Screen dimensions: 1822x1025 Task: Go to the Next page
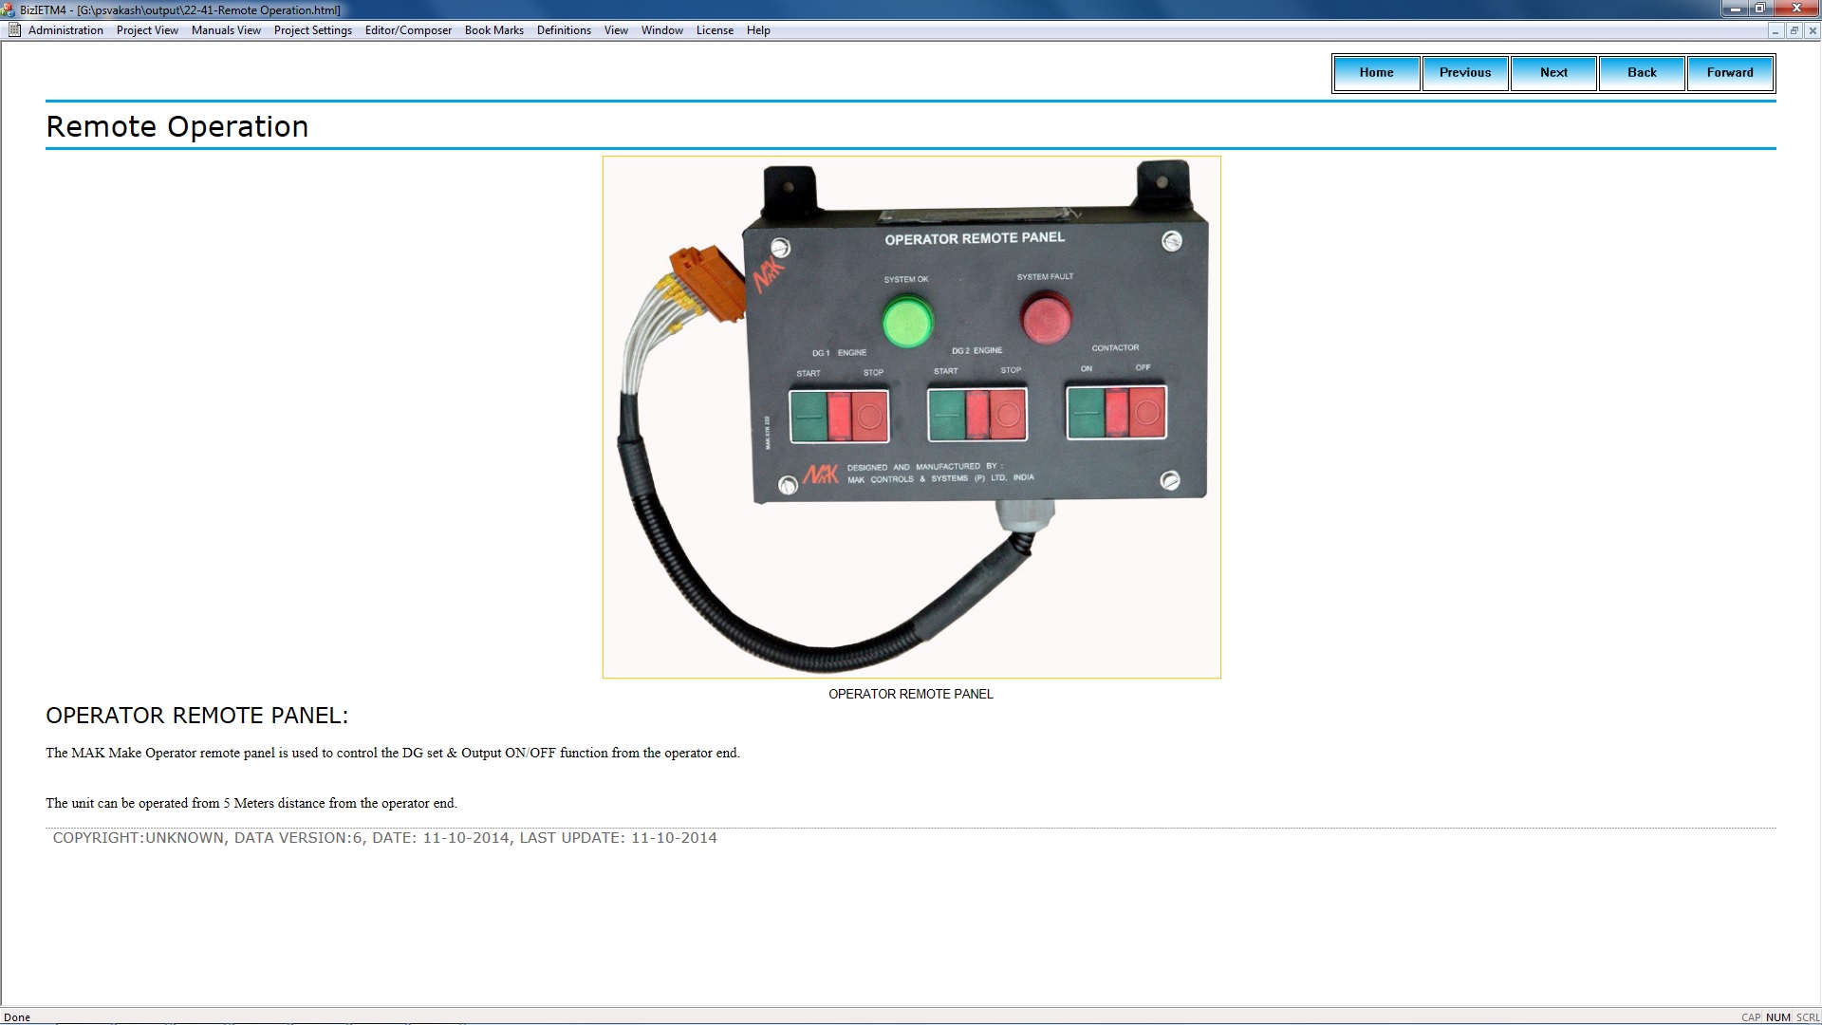1552,72
